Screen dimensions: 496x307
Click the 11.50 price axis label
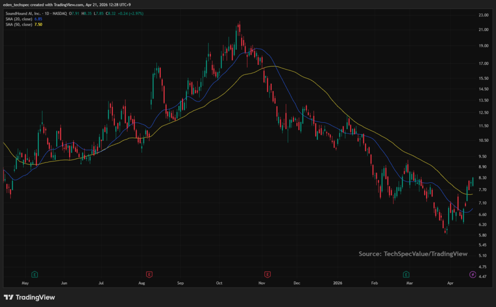[484, 126]
